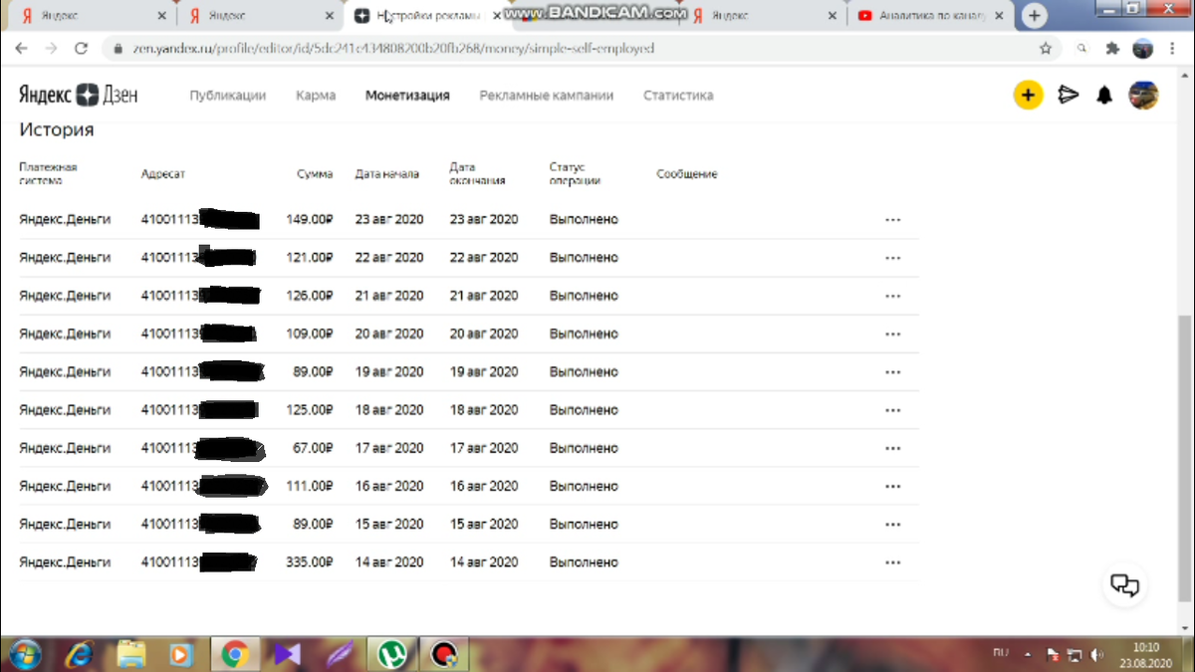Click the language indicator in system tray

1000,654
